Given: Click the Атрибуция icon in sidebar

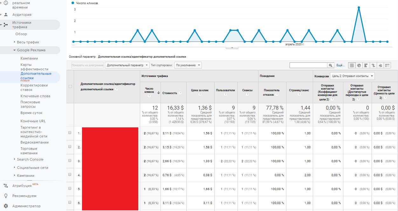Looking at the screenshot, I should click(x=6, y=186).
